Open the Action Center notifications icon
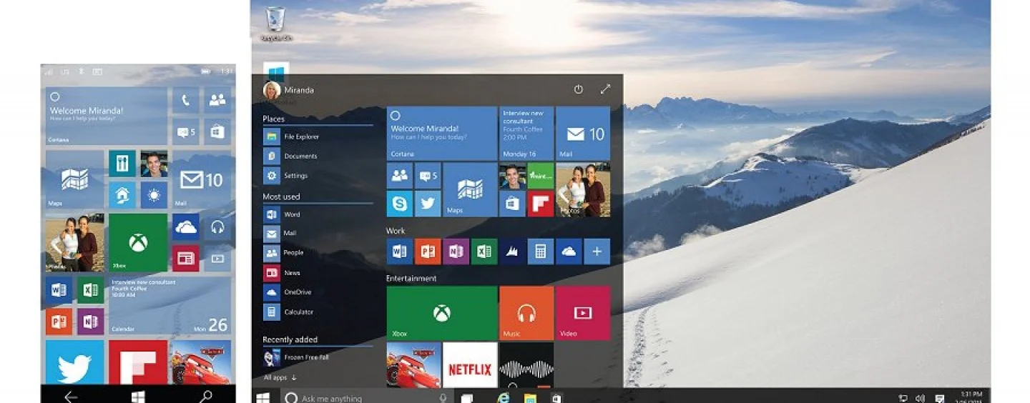 (x=940, y=398)
